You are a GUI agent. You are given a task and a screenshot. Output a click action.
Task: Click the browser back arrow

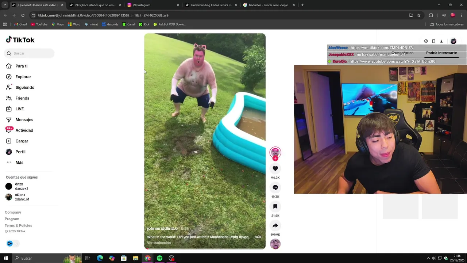click(5, 15)
